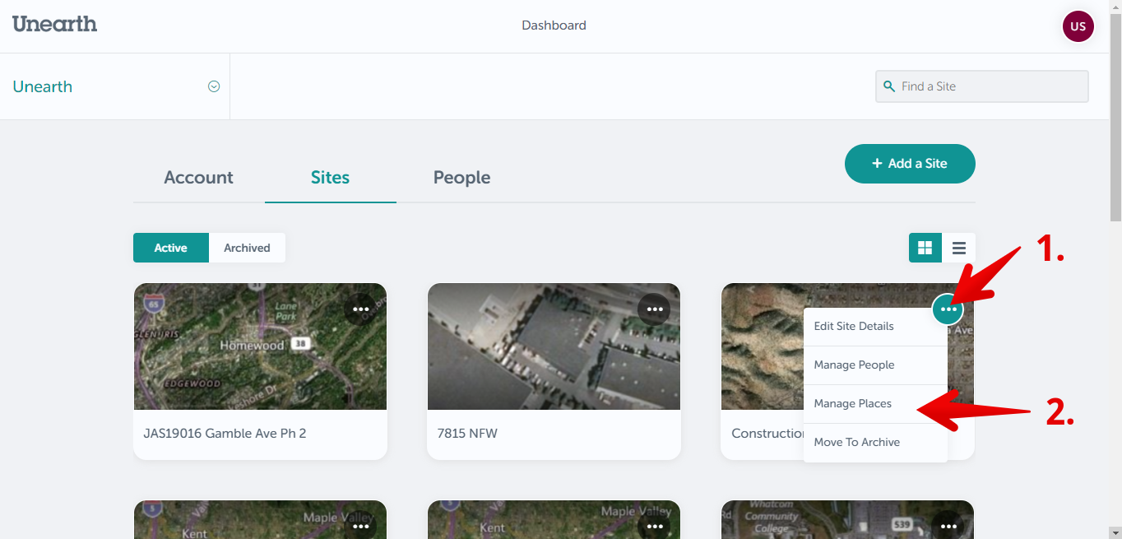Open the Homewood map thumbnail of JAS19016
This screenshot has height=539, width=1122.
(x=260, y=346)
